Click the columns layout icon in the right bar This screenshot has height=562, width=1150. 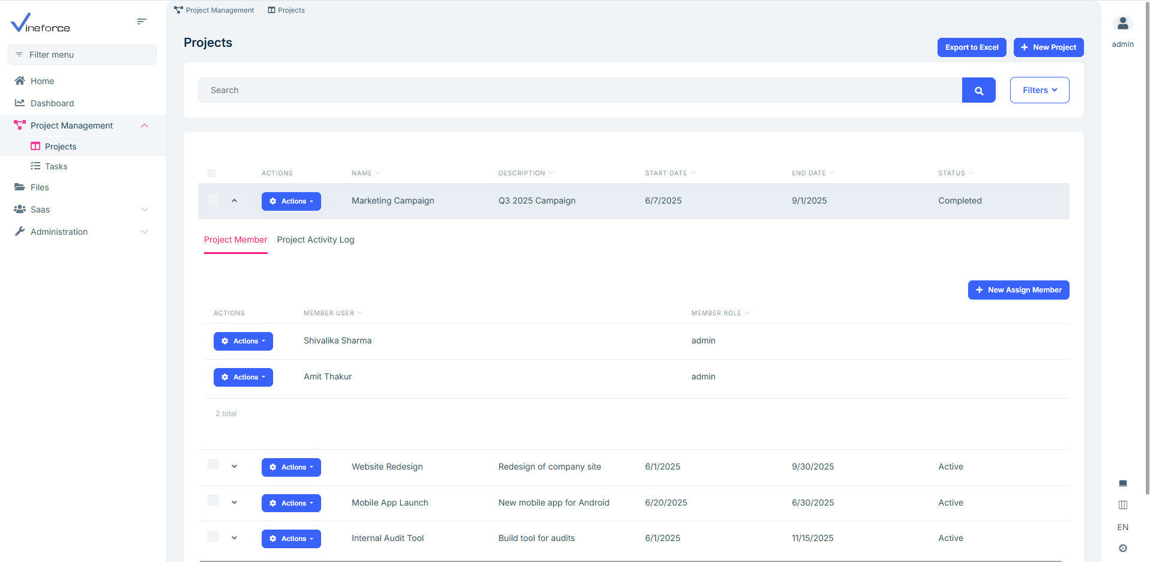[1122, 505]
